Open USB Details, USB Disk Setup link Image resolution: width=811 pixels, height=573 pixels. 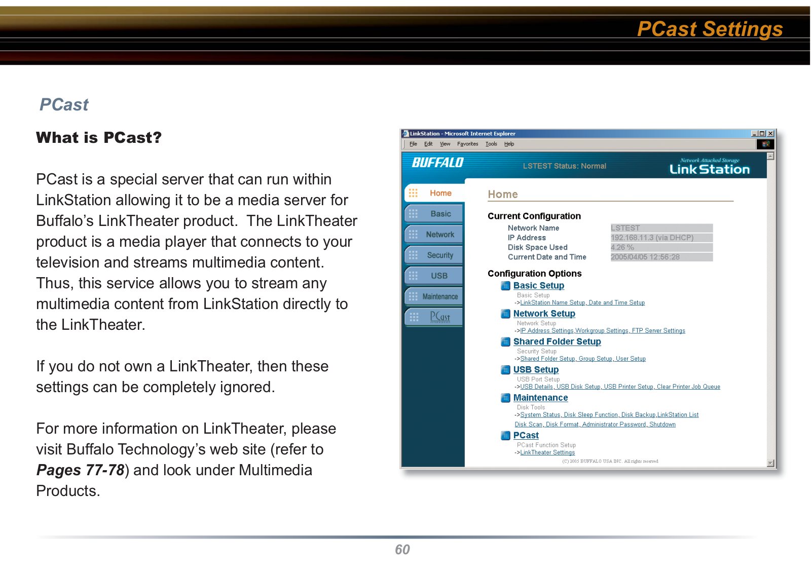coord(620,387)
